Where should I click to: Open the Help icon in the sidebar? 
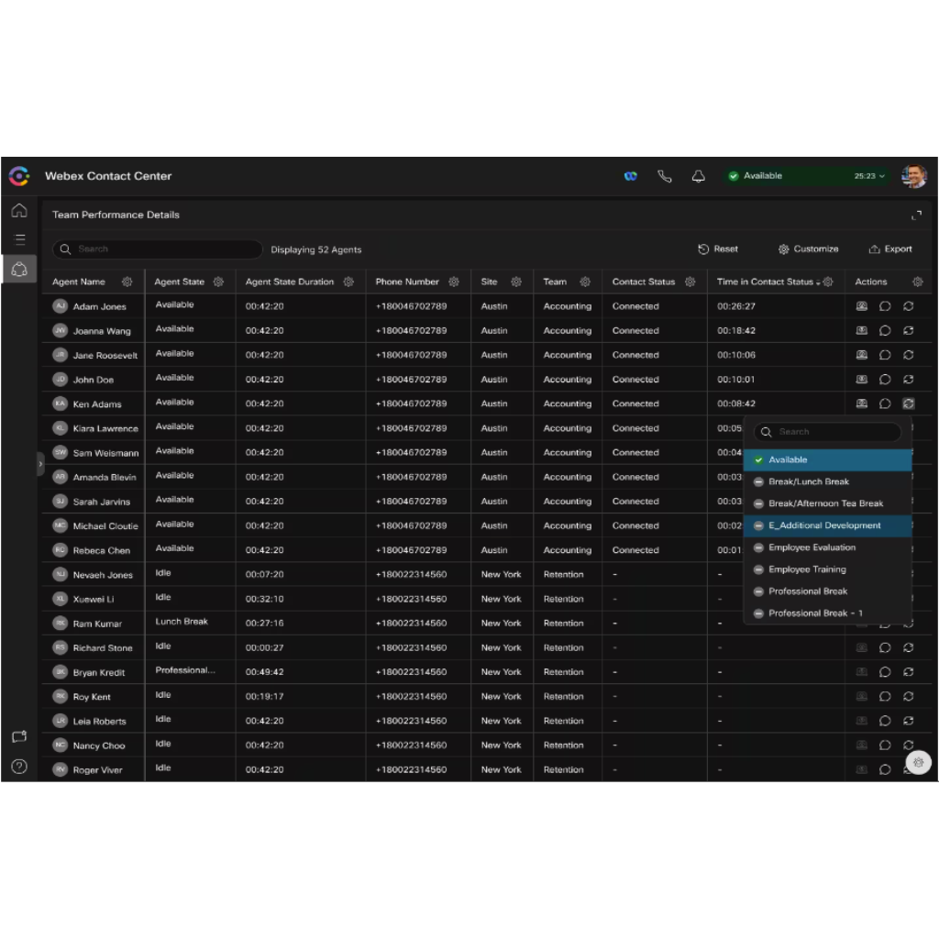(18, 766)
